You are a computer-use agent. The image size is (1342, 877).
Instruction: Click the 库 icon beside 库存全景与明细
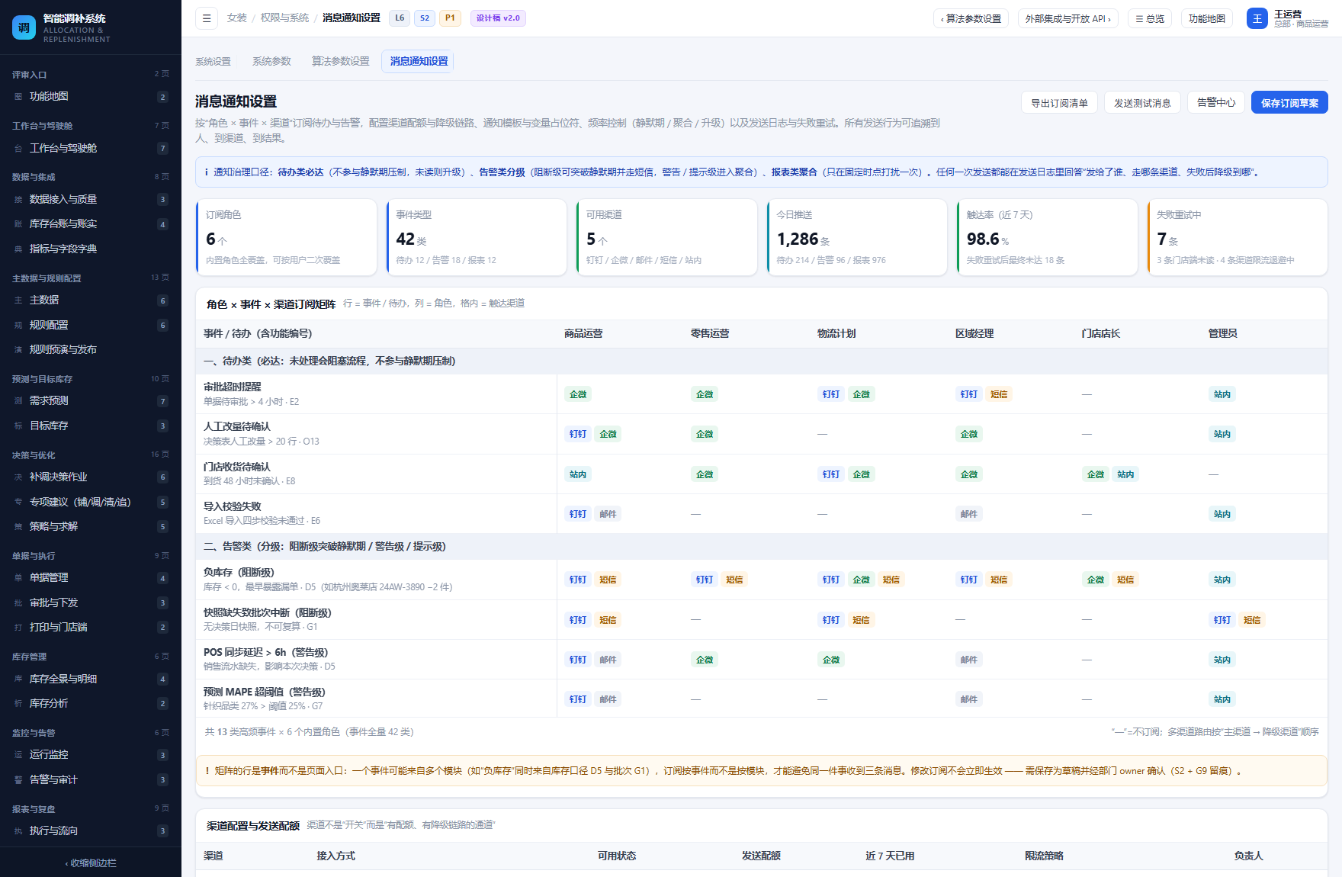tap(18, 679)
